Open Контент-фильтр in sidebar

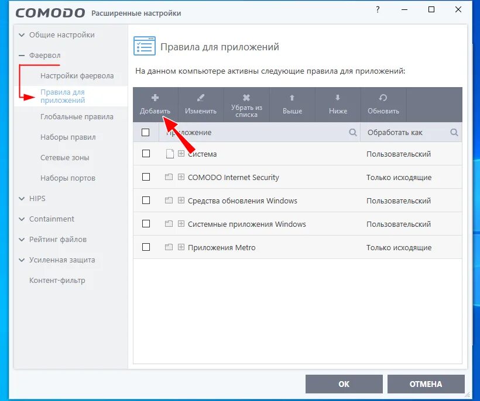coord(57,280)
